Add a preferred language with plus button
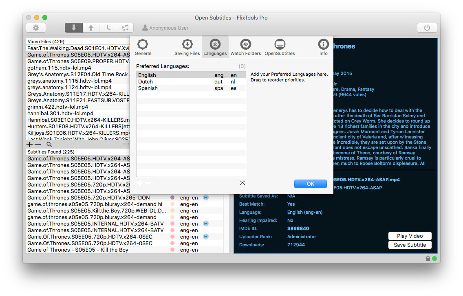Screen dimensions: 463x296 [140, 183]
